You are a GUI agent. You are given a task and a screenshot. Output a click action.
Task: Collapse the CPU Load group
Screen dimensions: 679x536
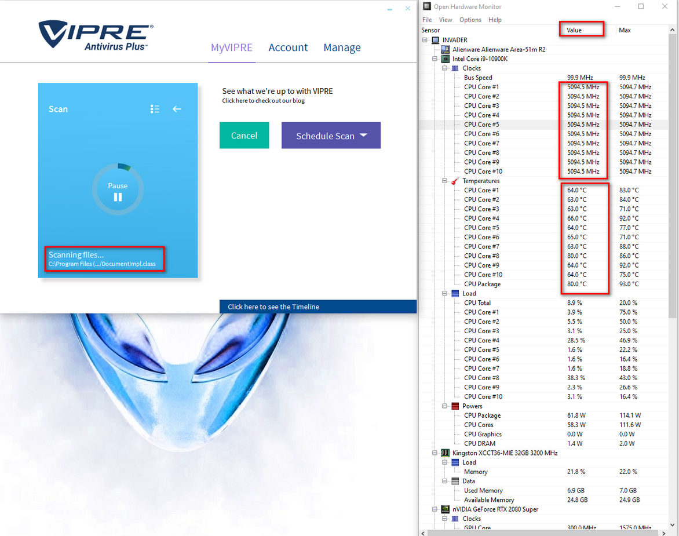444,294
